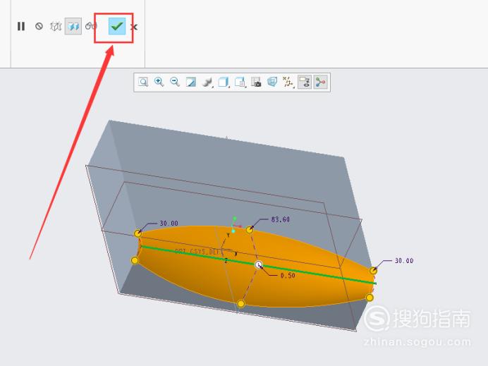Repaint the graphics window

191,83
